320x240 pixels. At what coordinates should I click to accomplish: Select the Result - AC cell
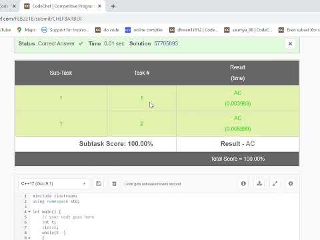point(237,144)
